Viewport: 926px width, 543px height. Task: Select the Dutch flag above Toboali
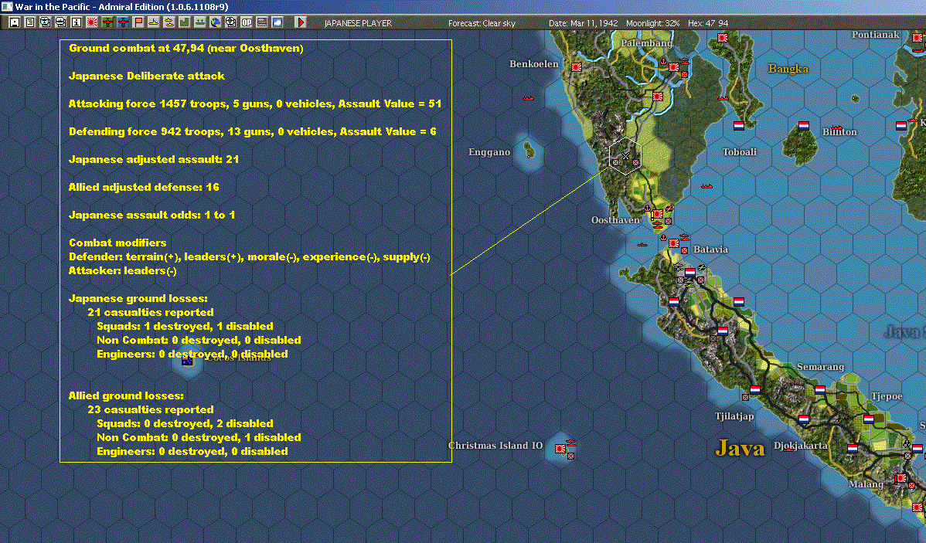[x=739, y=126]
